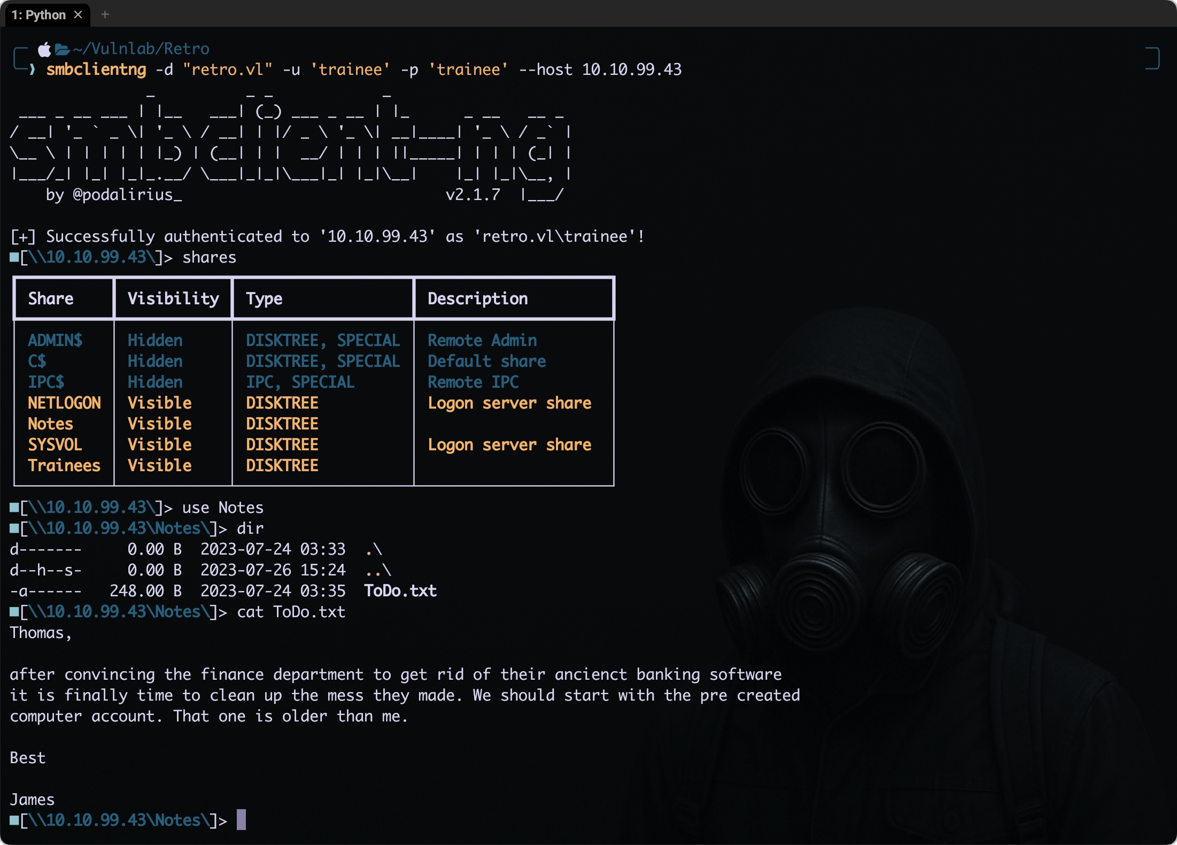
Task: Click the SYSVOL share name
Action: [x=55, y=444]
